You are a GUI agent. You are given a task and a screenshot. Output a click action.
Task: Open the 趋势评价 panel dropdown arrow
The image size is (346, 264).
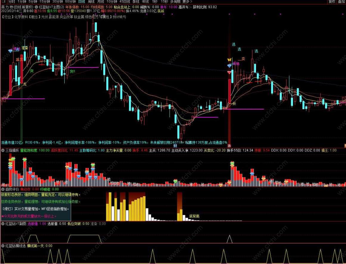click(3, 189)
